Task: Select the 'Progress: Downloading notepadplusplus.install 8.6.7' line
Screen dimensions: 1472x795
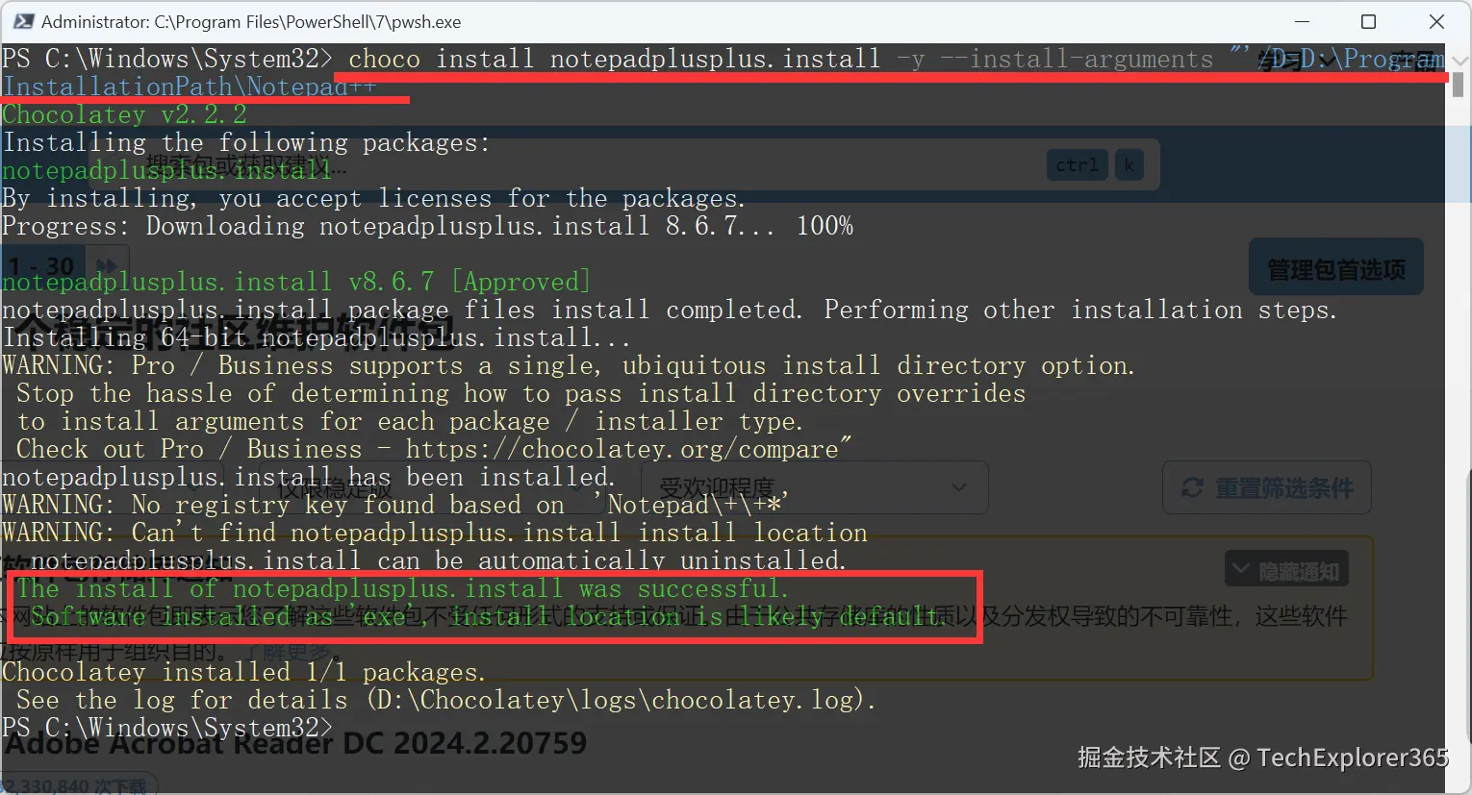Action: (427, 226)
